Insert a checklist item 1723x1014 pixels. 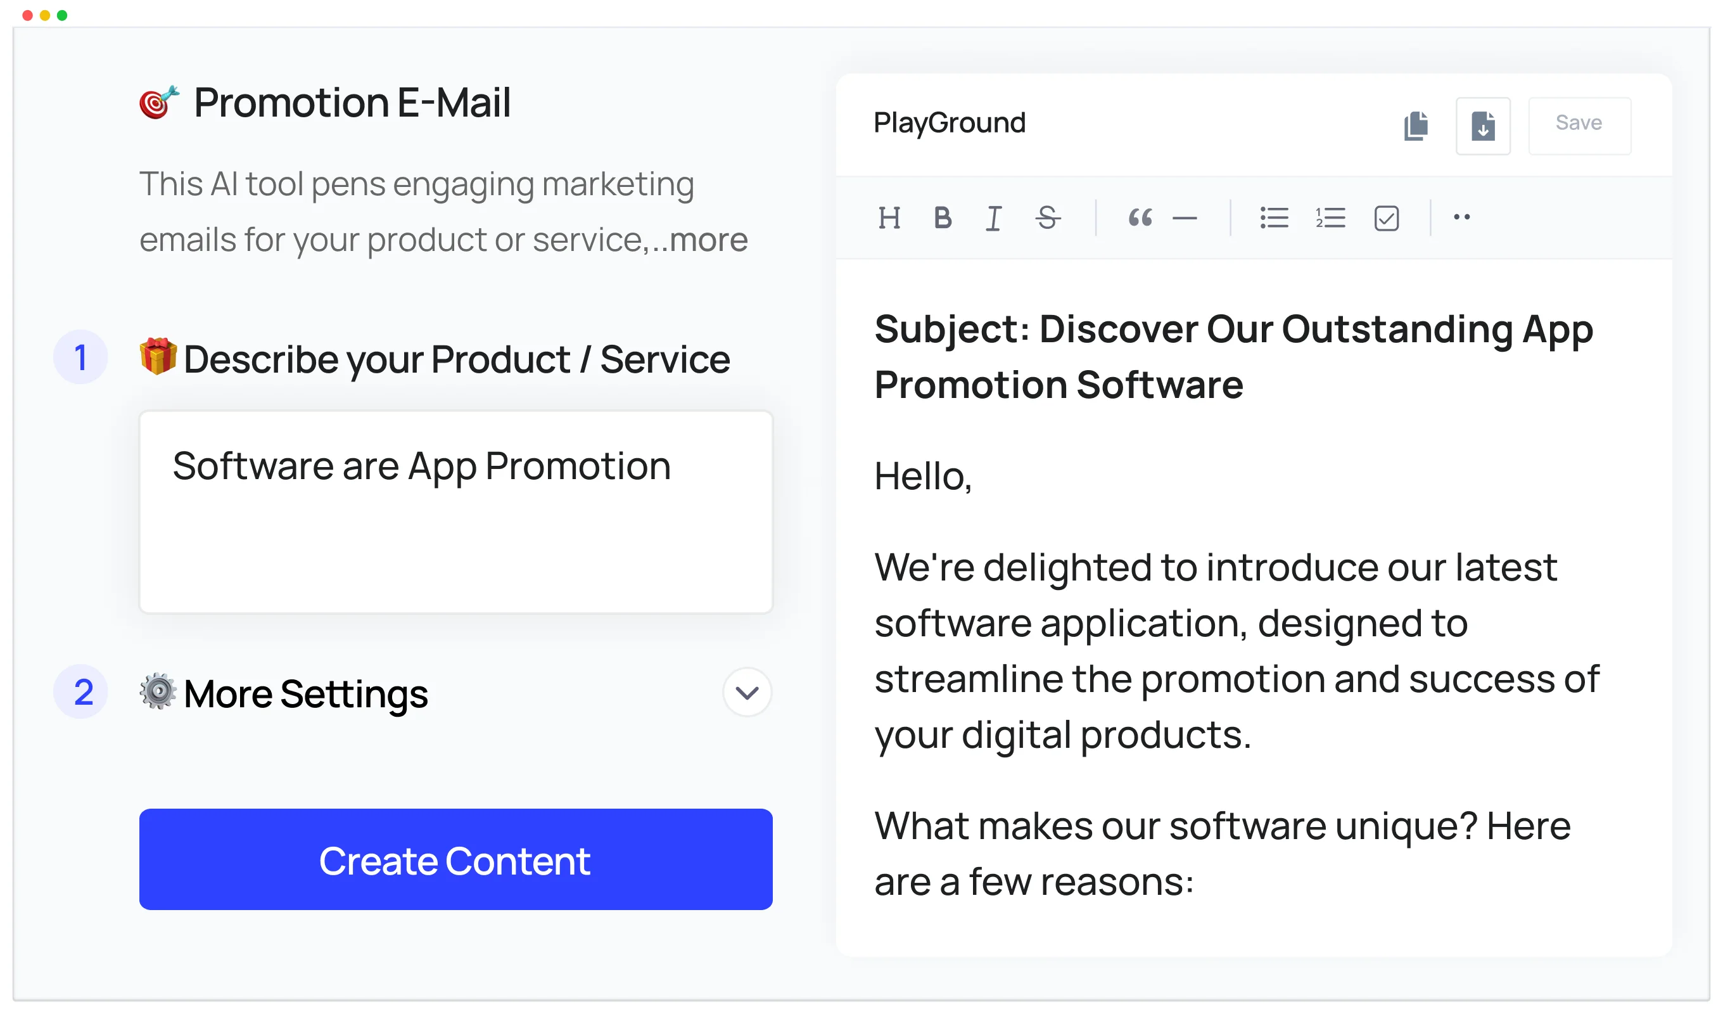[x=1385, y=217]
